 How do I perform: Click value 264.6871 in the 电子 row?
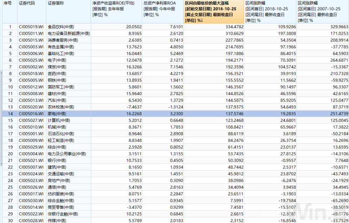pos(339,60)
